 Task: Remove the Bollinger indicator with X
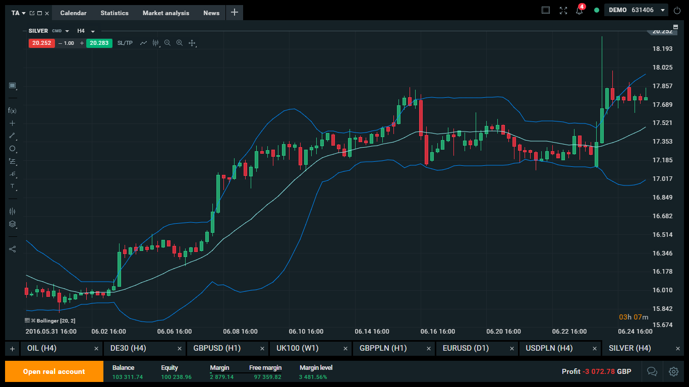pos(33,320)
